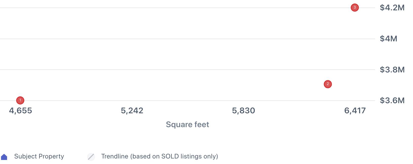
Task: Click the $4.2M gridline left of marker 3
Action: coord(177,8)
